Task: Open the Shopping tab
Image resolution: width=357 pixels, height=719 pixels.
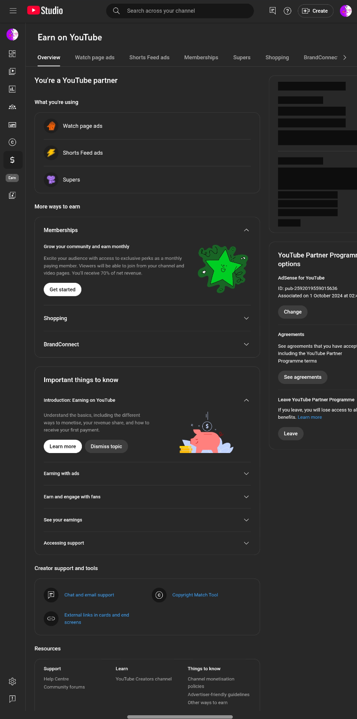Action: pyautogui.click(x=277, y=57)
